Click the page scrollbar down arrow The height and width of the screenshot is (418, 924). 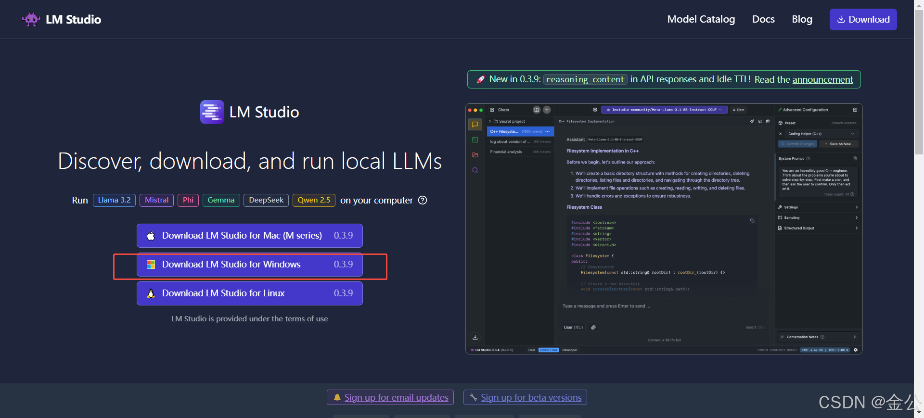(919, 413)
